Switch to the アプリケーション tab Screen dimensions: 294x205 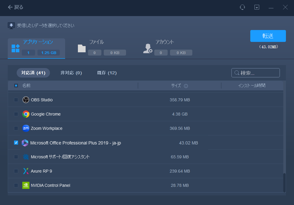[36, 49]
